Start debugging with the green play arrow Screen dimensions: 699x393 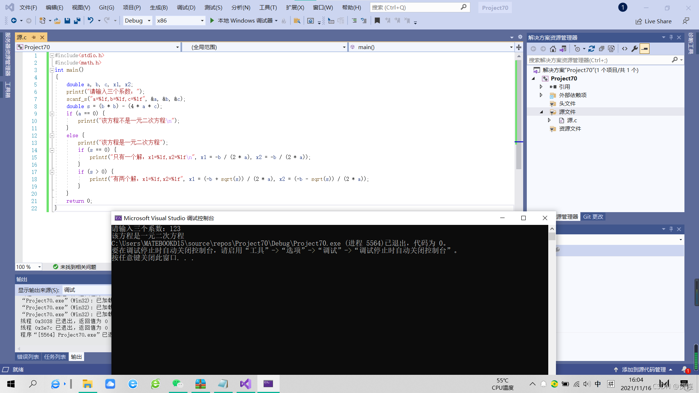[212, 21]
